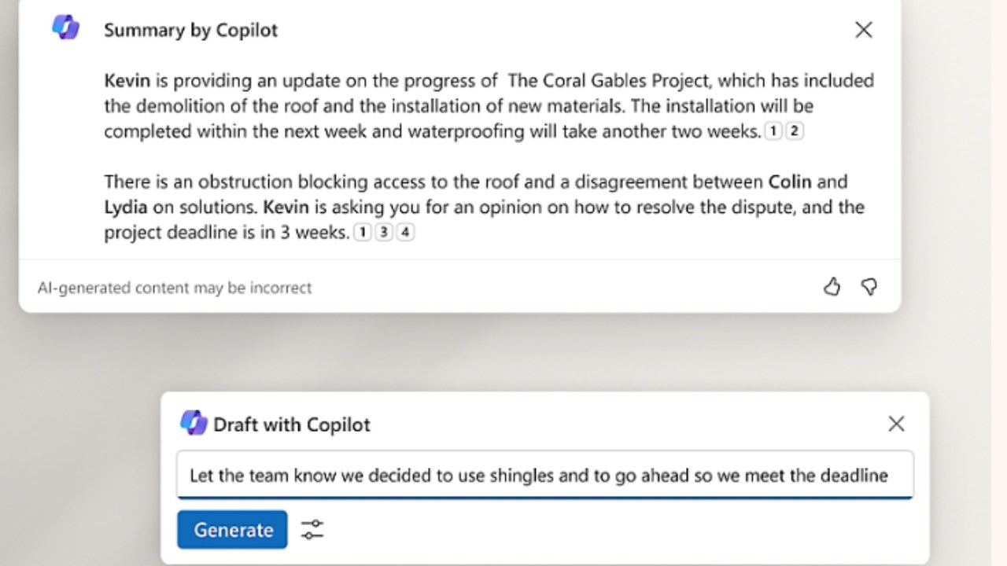The height and width of the screenshot is (566, 1007).
Task: Open the adjust options sliders icon next to Generate
Action: [x=312, y=529]
